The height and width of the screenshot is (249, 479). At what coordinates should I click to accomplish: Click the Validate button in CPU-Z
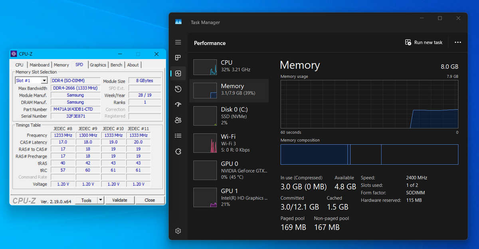120,200
